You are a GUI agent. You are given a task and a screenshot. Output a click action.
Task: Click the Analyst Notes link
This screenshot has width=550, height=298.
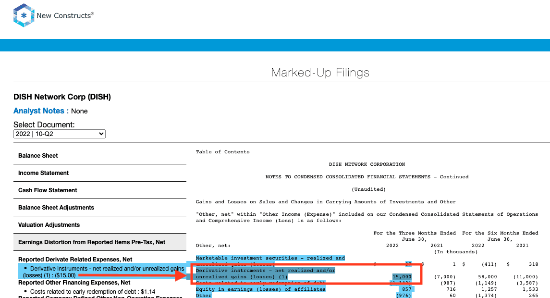[41, 111]
